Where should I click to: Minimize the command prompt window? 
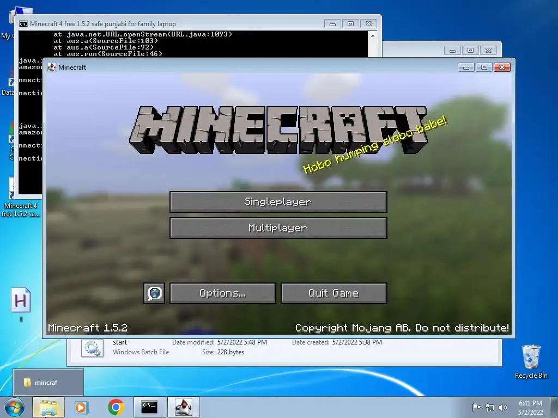[x=332, y=24]
